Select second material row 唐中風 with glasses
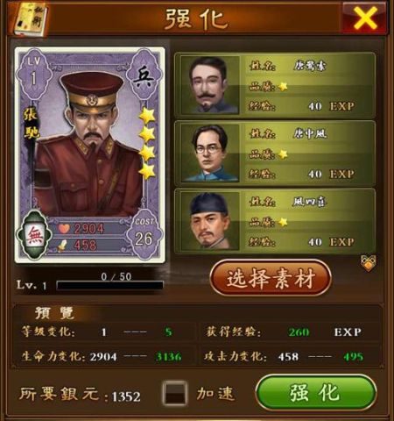The height and width of the screenshot is (421, 394). pyautogui.click(x=274, y=153)
